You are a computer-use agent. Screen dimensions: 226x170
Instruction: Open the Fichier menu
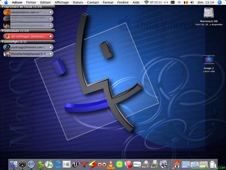pos(31,2)
